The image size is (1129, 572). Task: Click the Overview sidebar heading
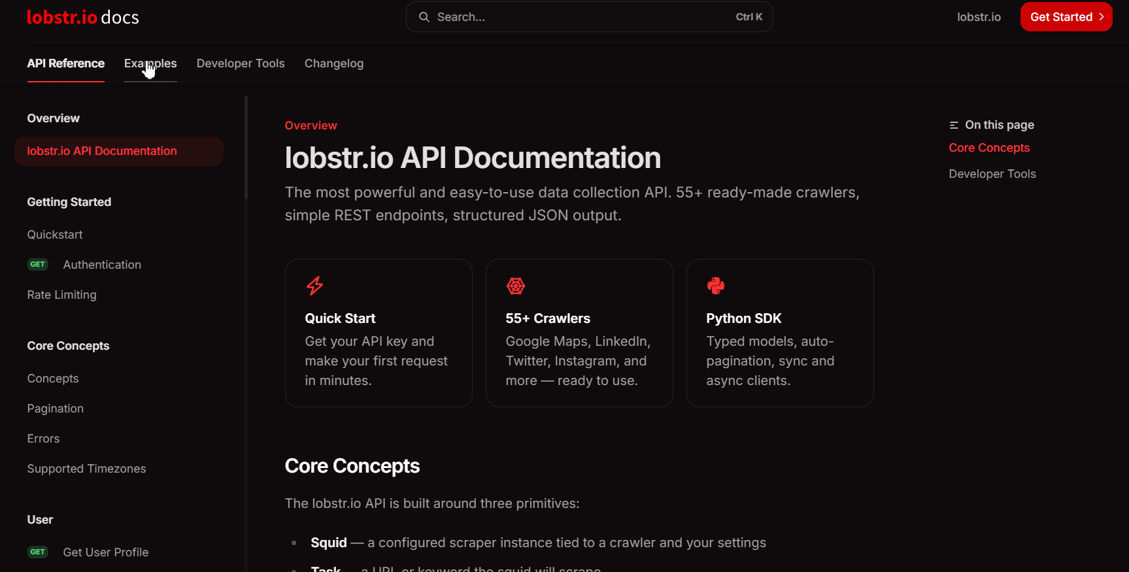pyautogui.click(x=54, y=118)
